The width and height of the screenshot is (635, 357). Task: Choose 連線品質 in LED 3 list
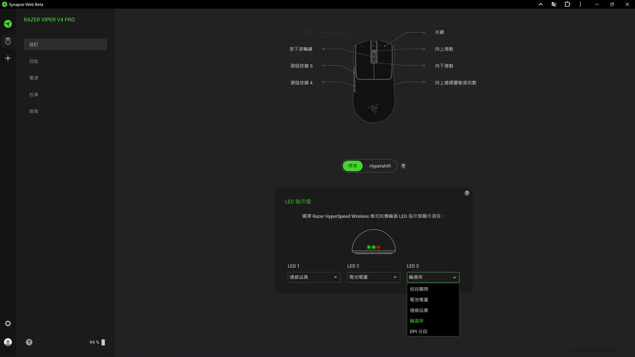click(x=433, y=310)
